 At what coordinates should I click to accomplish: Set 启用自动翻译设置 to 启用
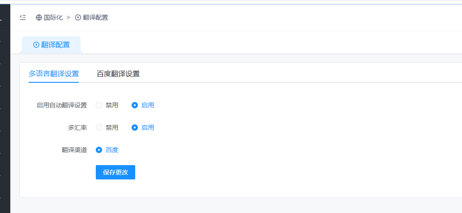pyautogui.click(x=135, y=105)
